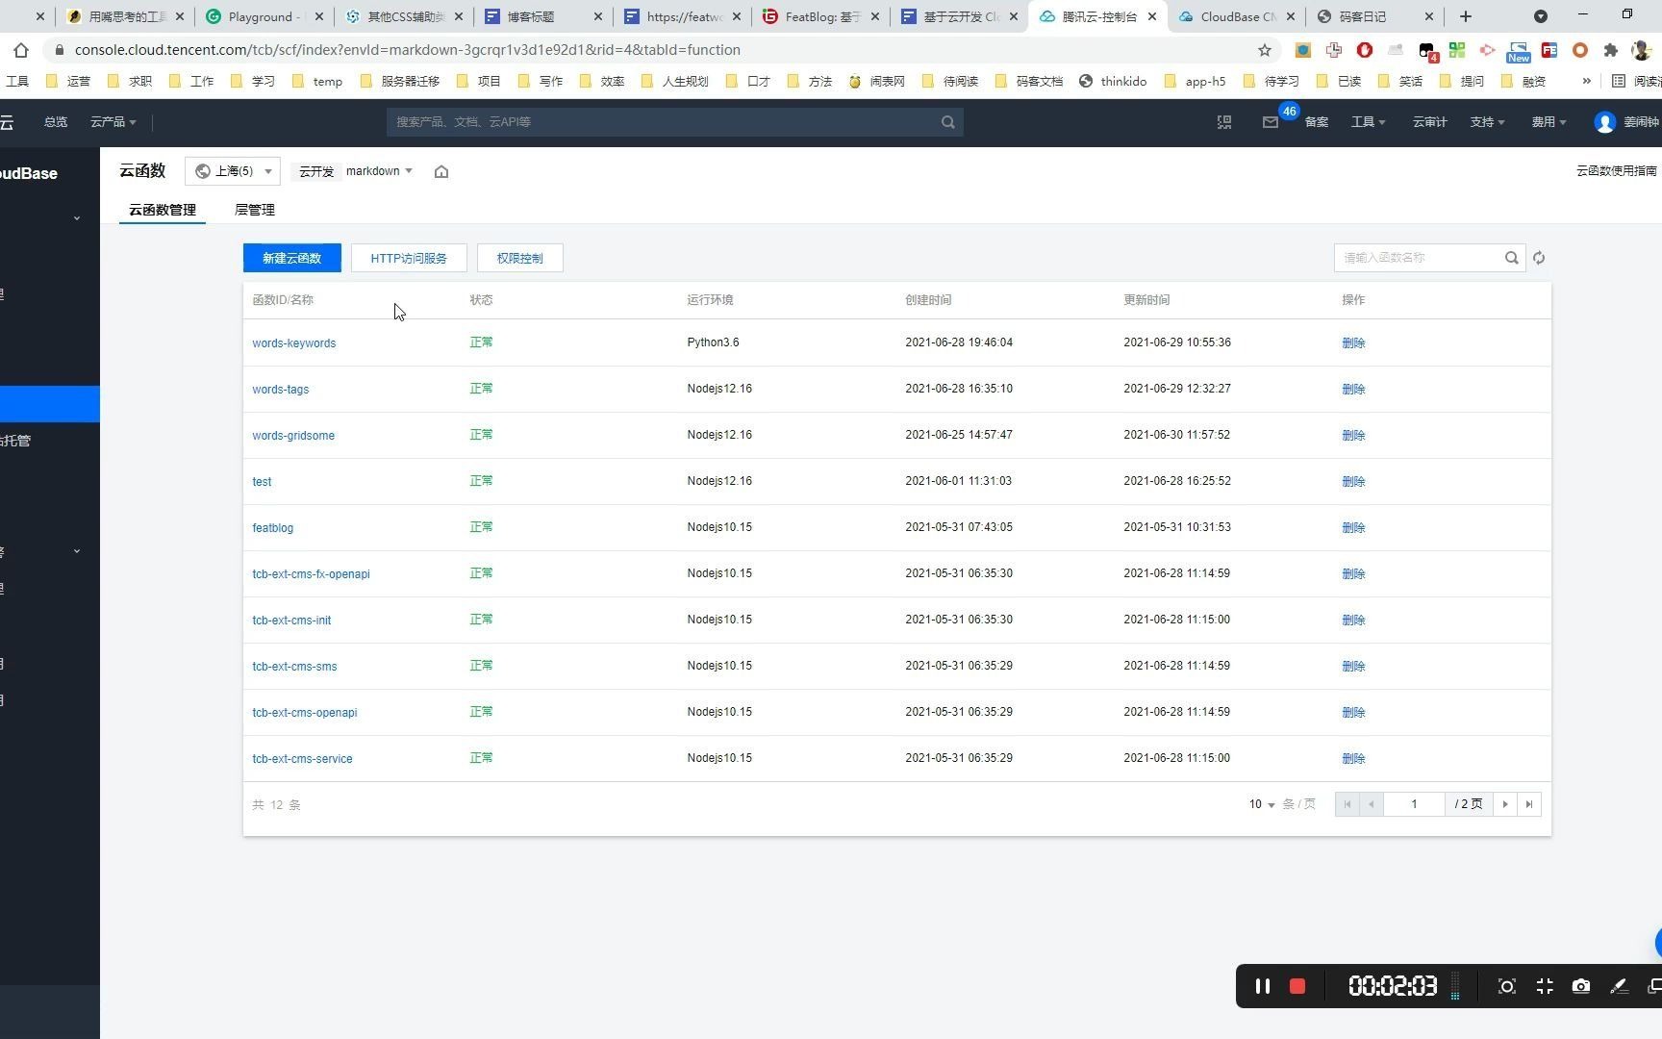1662x1039 pixels.
Task: Click the pen annotation icon in the recorder bar
Action: click(x=1619, y=986)
